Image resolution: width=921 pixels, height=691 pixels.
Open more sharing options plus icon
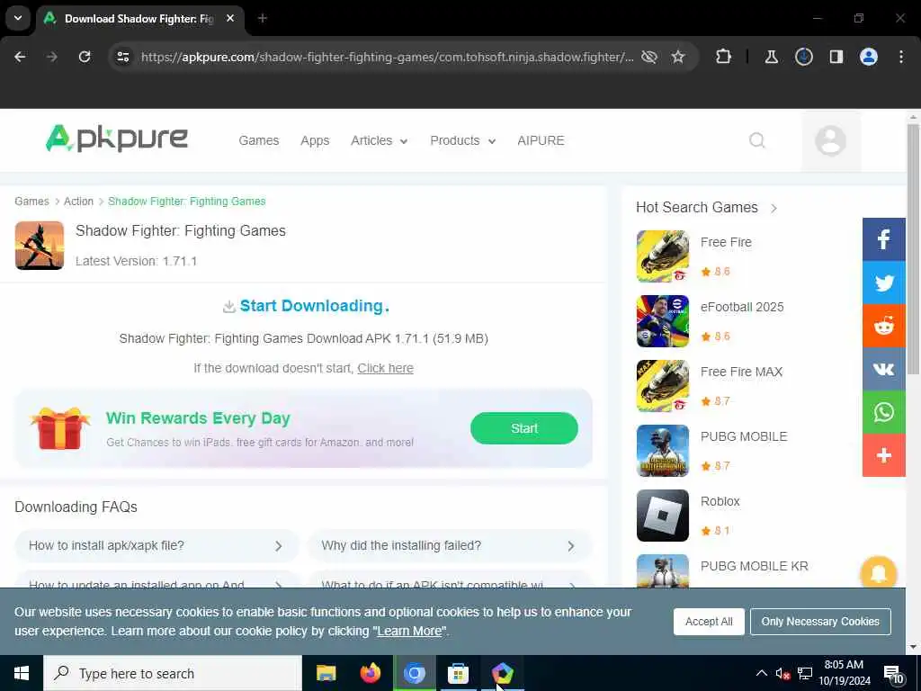point(883,455)
